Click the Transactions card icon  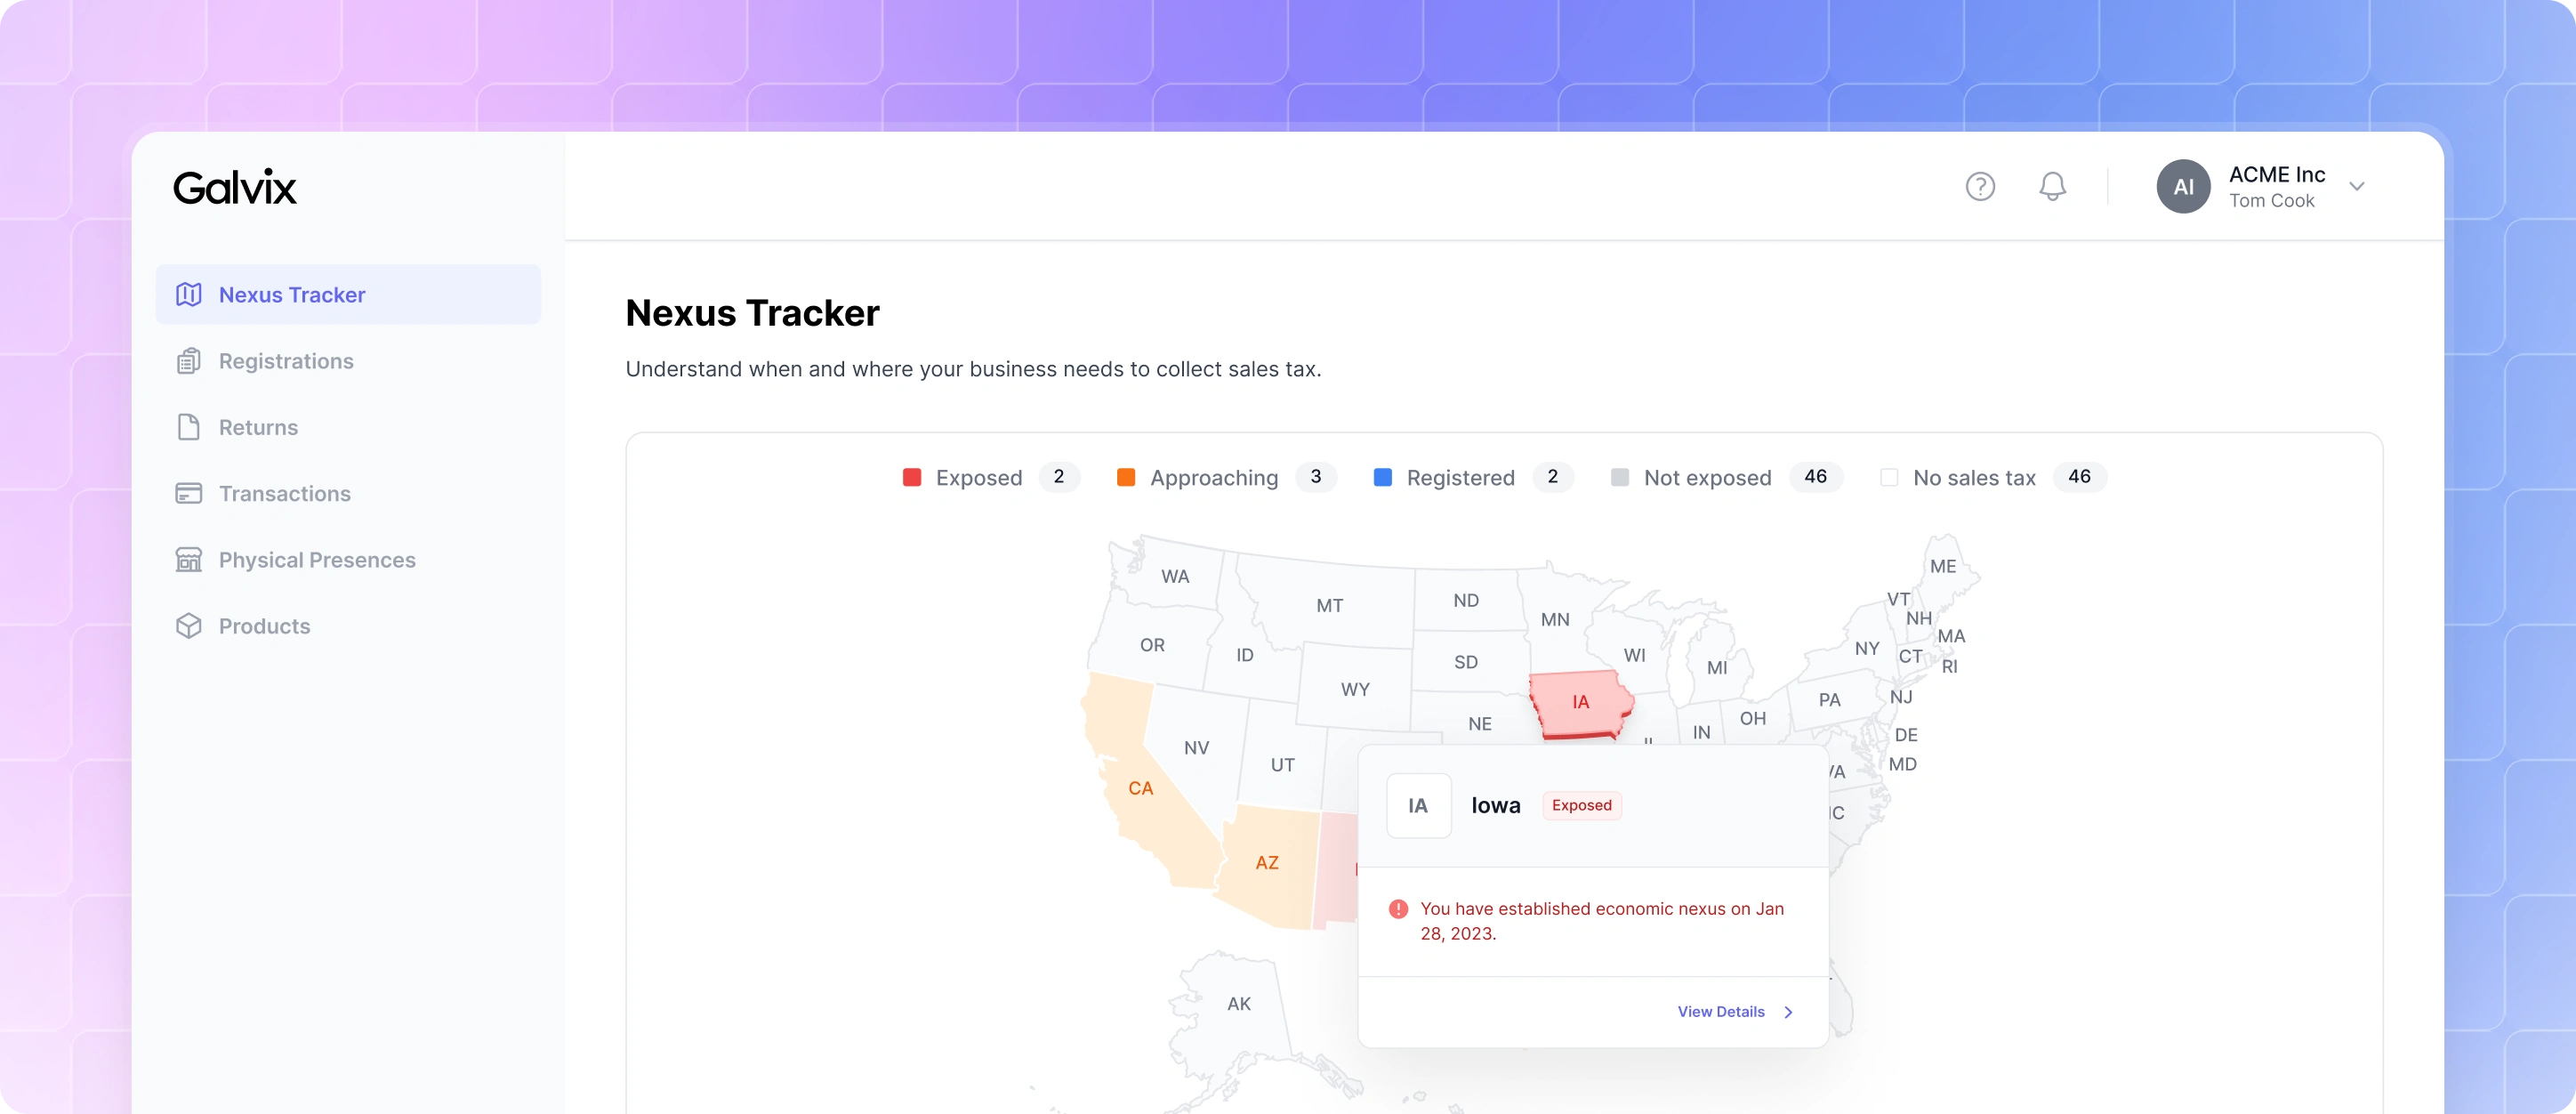pos(189,493)
